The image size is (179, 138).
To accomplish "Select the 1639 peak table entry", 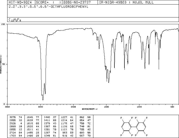I will [33, 120].
